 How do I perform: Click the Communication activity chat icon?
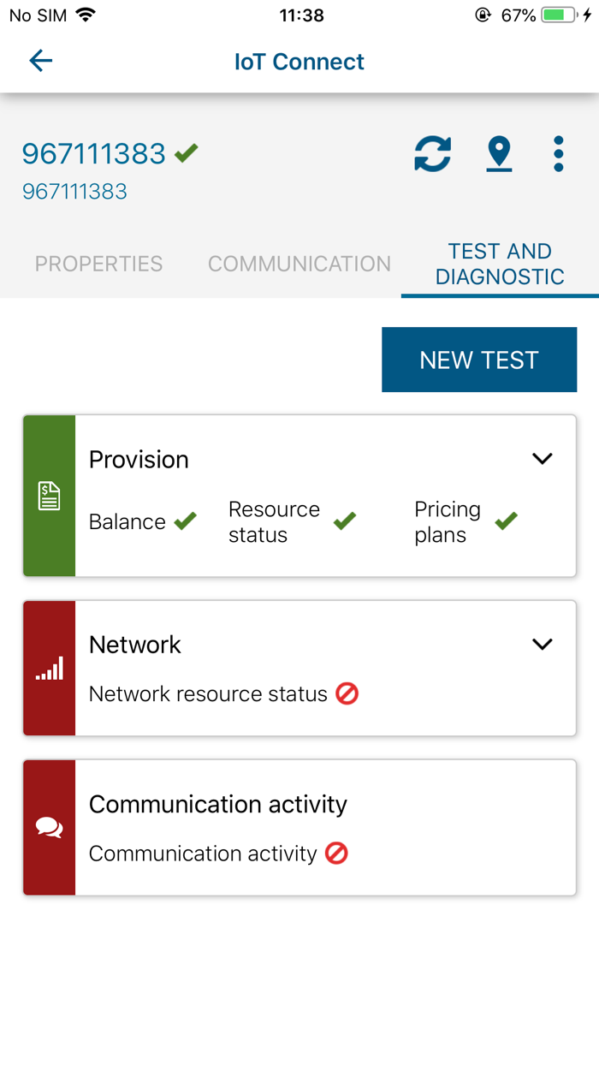49,827
